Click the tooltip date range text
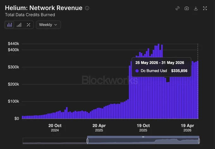Screen dimensions: 215x149 pyautogui.click(x=160, y=63)
